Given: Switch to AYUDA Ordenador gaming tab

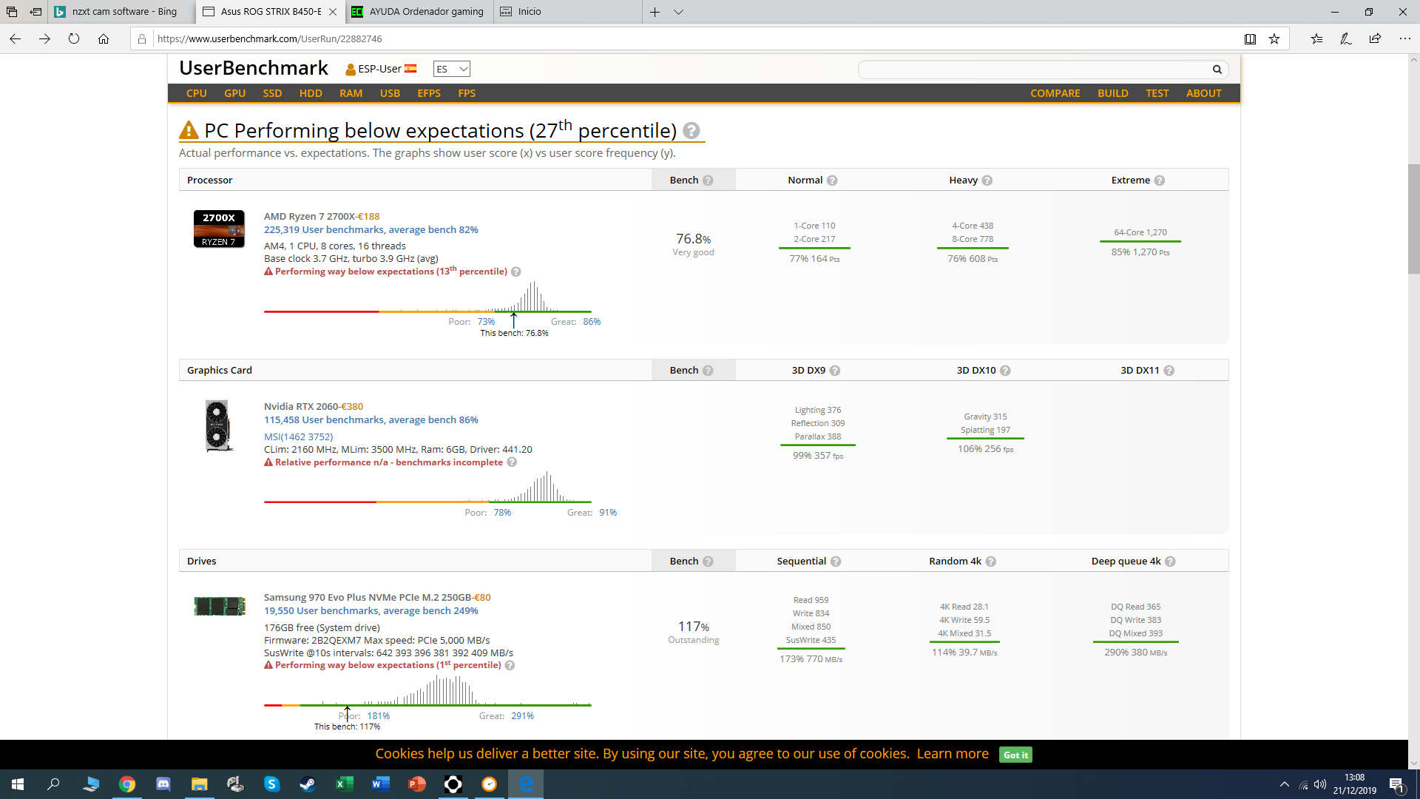Looking at the screenshot, I should (419, 12).
